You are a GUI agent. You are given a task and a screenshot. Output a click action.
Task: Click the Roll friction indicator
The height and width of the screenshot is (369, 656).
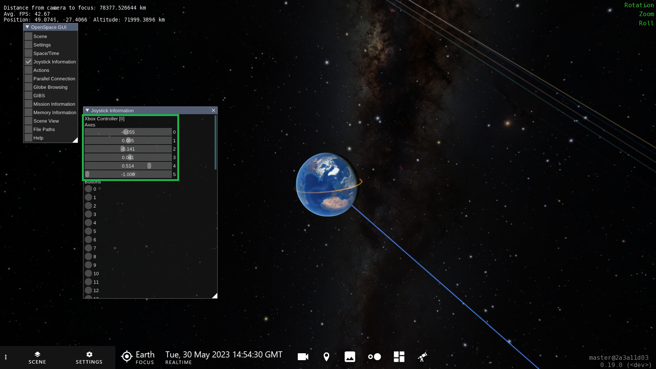pyautogui.click(x=646, y=23)
